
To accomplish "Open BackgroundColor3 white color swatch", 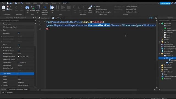I will [18, 57].
